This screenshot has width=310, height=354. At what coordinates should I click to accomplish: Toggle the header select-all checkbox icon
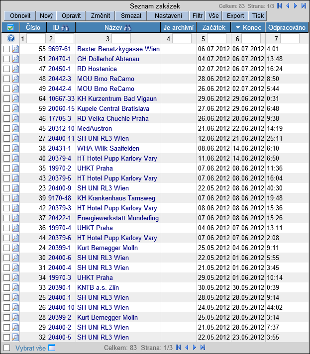10,27
